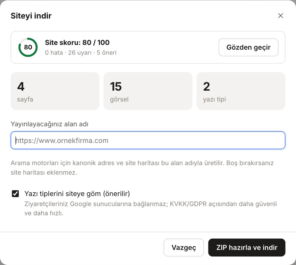This screenshot has width=296, height=265.
Task: Click the 4 sayfa stat card
Action: [55, 91]
